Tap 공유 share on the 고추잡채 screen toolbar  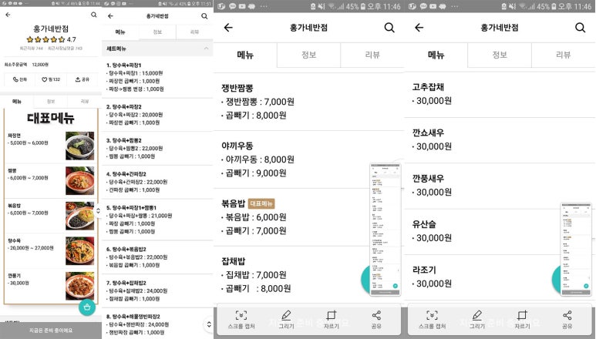(x=567, y=319)
